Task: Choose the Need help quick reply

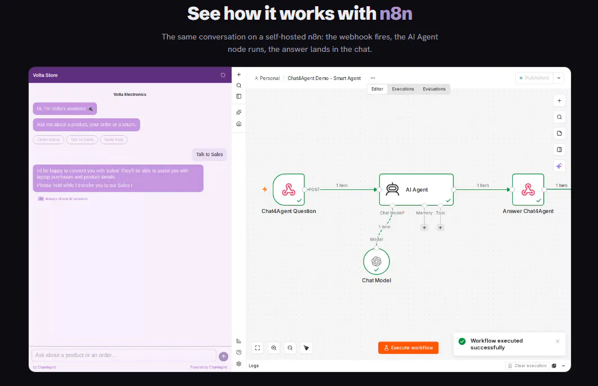Action: click(x=114, y=140)
